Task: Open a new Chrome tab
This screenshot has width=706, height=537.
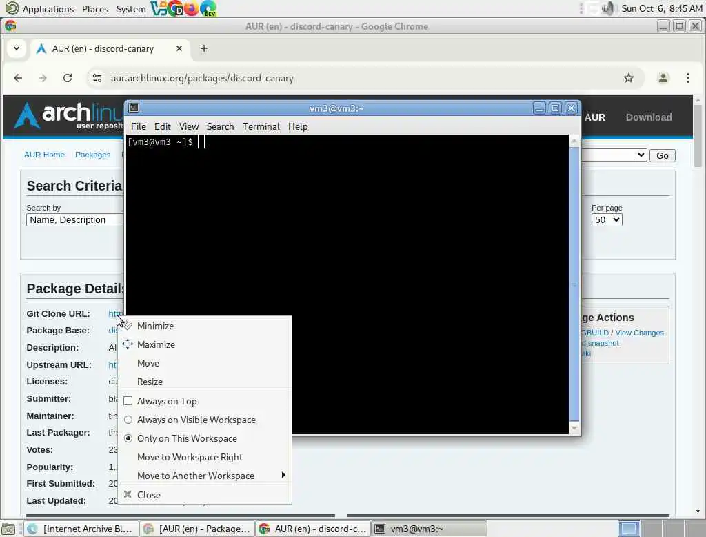Action: [x=204, y=48]
